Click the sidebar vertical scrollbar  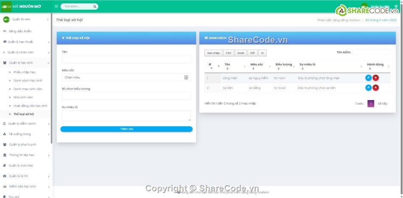(52, 78)
